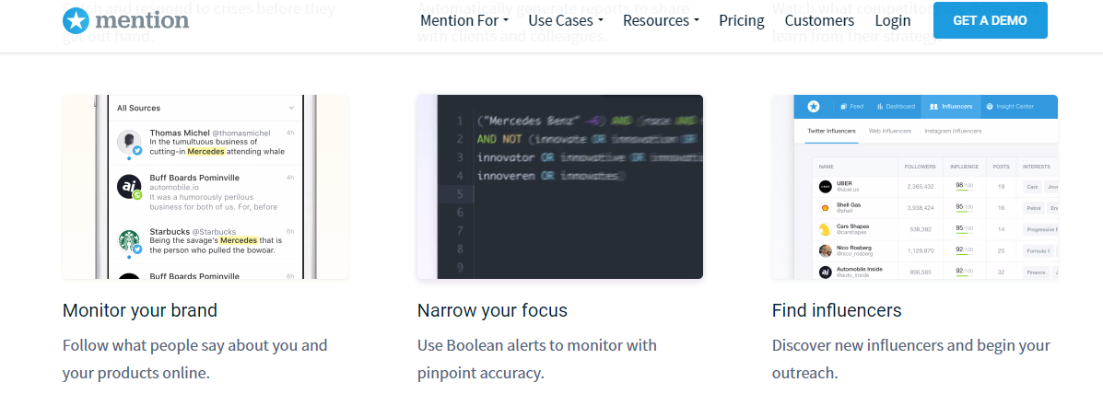The height and width of the screenshot is (394, 1103).
Task: Click Nico Rosberg's avatar photo
Action: point(825,250)
